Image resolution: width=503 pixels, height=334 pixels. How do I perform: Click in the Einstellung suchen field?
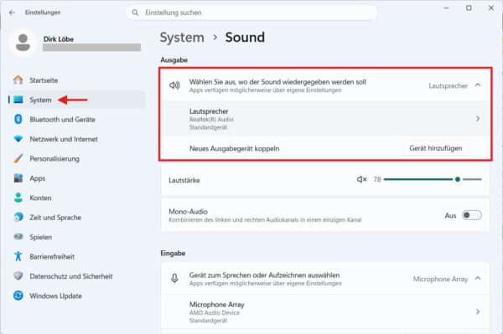click(251, 13)
